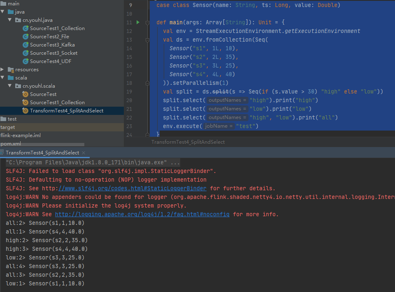Click the fold marker on line 11
395x292 pixels.
[x=148, y=23]
